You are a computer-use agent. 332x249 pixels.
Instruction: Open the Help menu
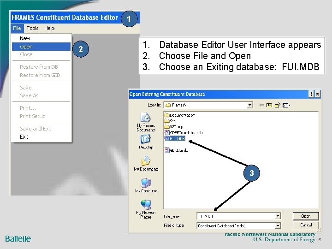point(49,28)
